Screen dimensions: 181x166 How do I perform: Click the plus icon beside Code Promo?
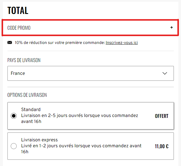pyautogui.click(x=171, y=28)
